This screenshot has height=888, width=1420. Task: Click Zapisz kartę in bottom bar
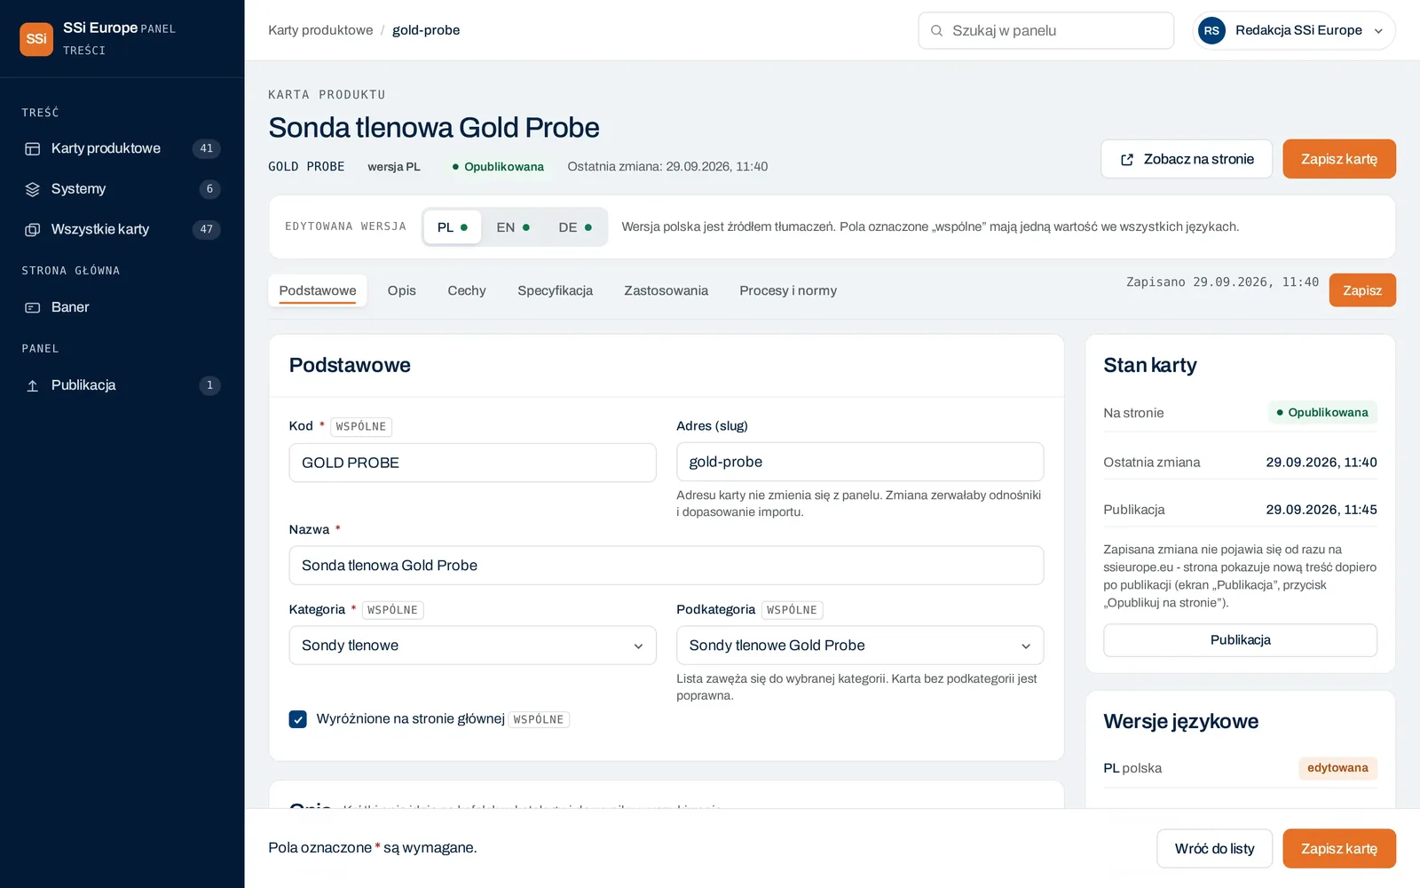(x=1338, y=849)
